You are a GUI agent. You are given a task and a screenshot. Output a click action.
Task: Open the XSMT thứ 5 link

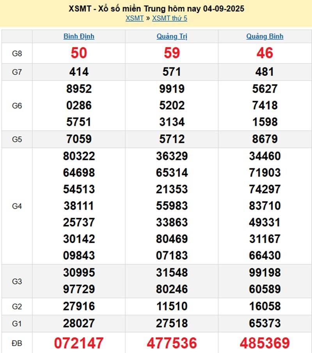pyautogui.click(x=170, y=18)
